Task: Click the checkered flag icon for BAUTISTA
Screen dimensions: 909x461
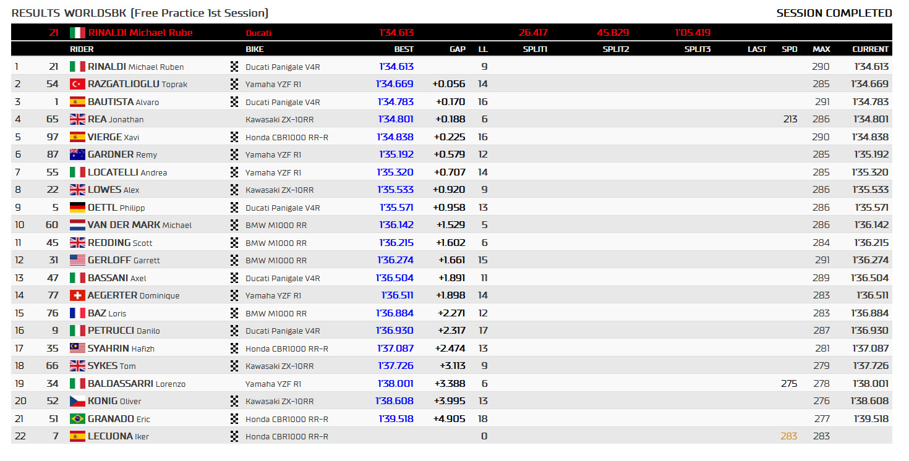Action: (x=234, y=102)
